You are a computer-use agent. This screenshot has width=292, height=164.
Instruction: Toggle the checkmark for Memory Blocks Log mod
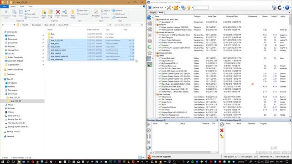[x=160, y=66]
